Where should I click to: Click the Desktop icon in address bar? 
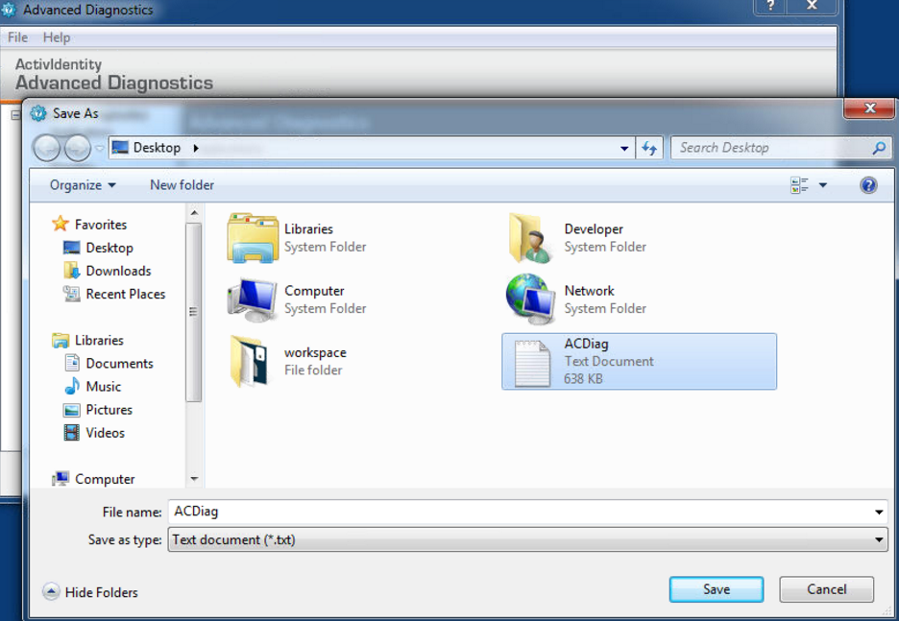tap(120, 148)
